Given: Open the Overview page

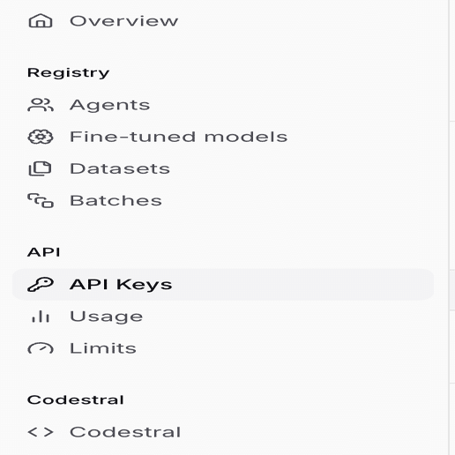Looking at the screenshot, I should point(123,21).
